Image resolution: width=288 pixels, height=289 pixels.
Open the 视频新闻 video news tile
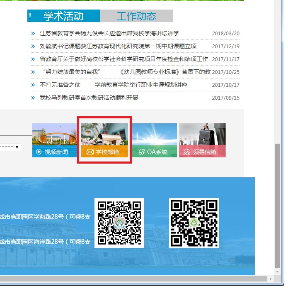[54, 140]
